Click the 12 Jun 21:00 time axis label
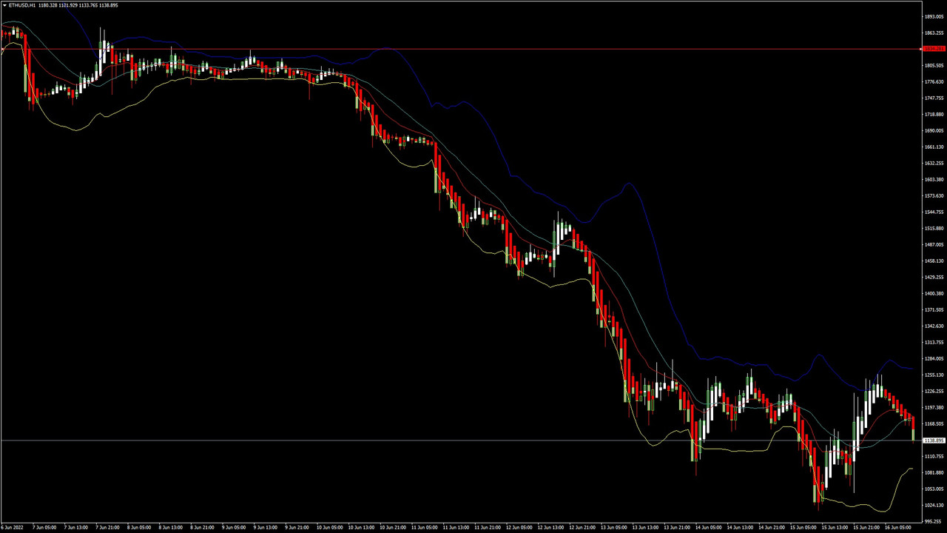947x533 pixels. point(582,528)
